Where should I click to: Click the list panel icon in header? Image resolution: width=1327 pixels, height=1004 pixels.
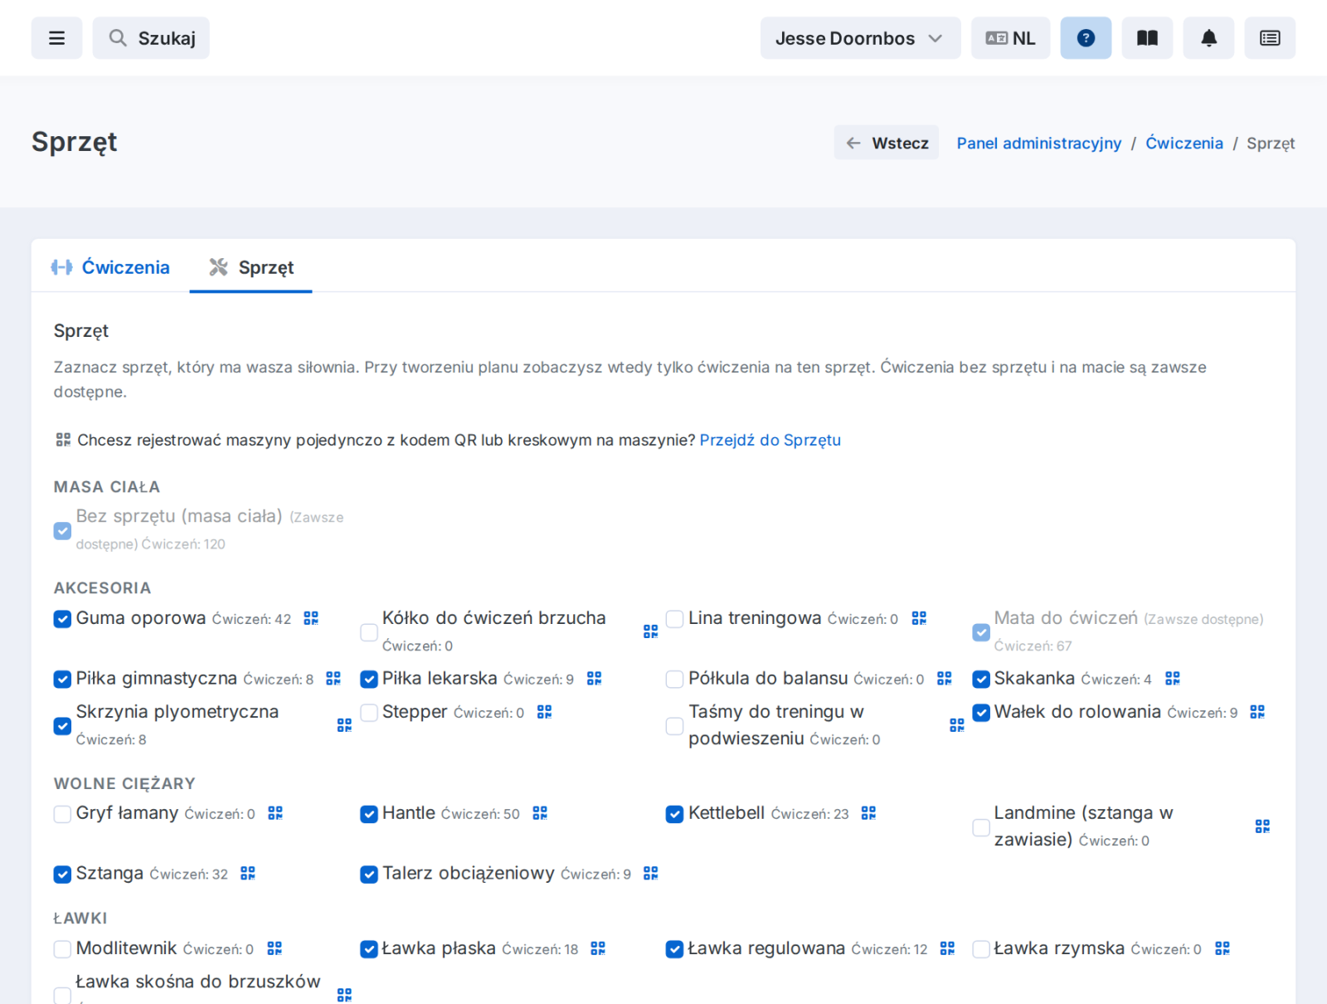[x=1270, y=38]
